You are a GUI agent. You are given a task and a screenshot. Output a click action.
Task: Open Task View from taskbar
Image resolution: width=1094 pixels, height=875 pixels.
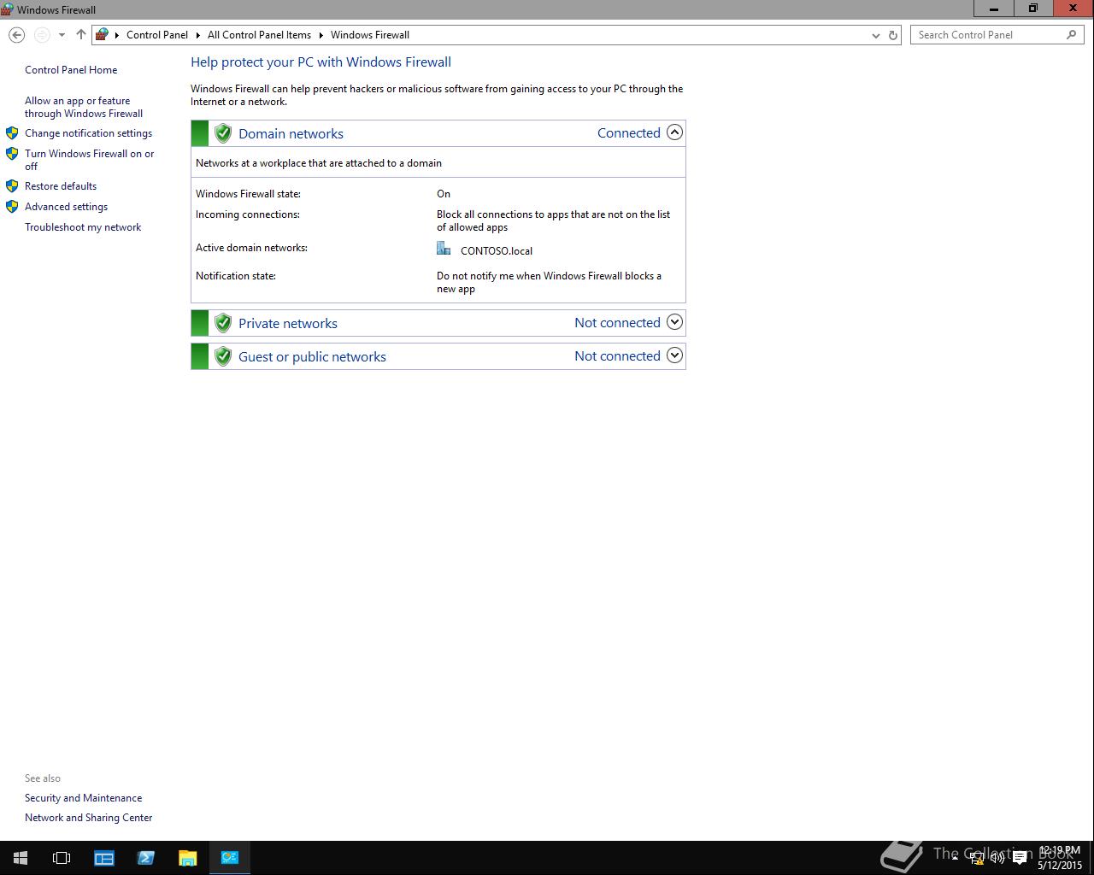tap(62, 858)
